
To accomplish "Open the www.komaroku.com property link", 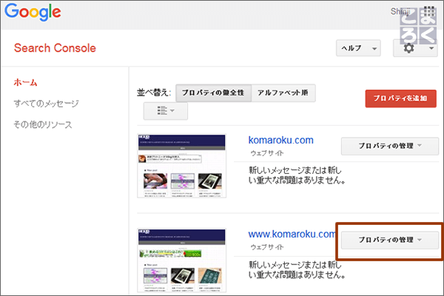I will pyautogui.click(x=292, y=235).
